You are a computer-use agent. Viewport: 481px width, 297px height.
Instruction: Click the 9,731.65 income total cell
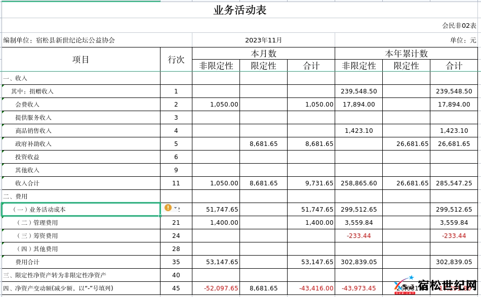tap(311, 183)
